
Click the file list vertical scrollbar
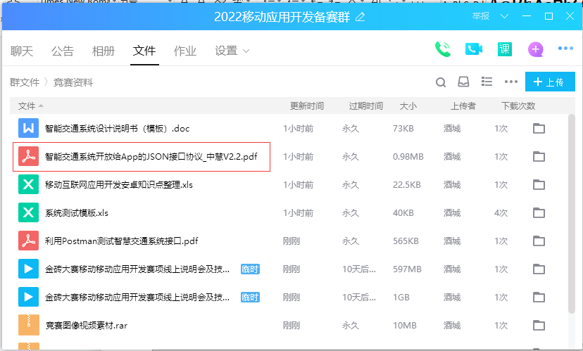[572, 215]
